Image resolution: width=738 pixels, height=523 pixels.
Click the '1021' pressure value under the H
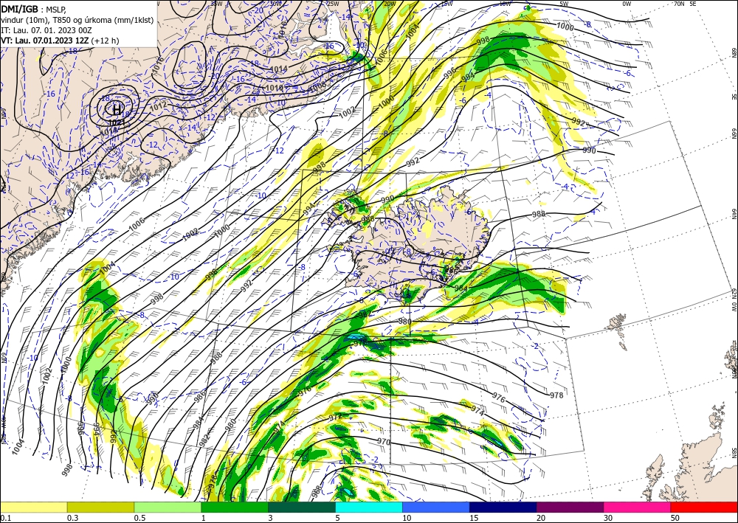point(117,122)
